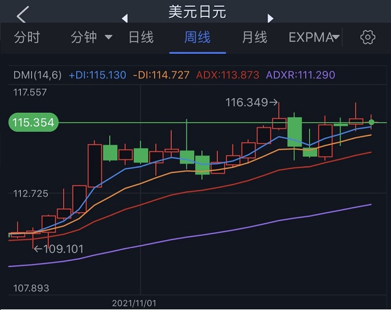Go to next symbol with right triangle
This screenshot has height=310, width=391.
pos(270,18)
